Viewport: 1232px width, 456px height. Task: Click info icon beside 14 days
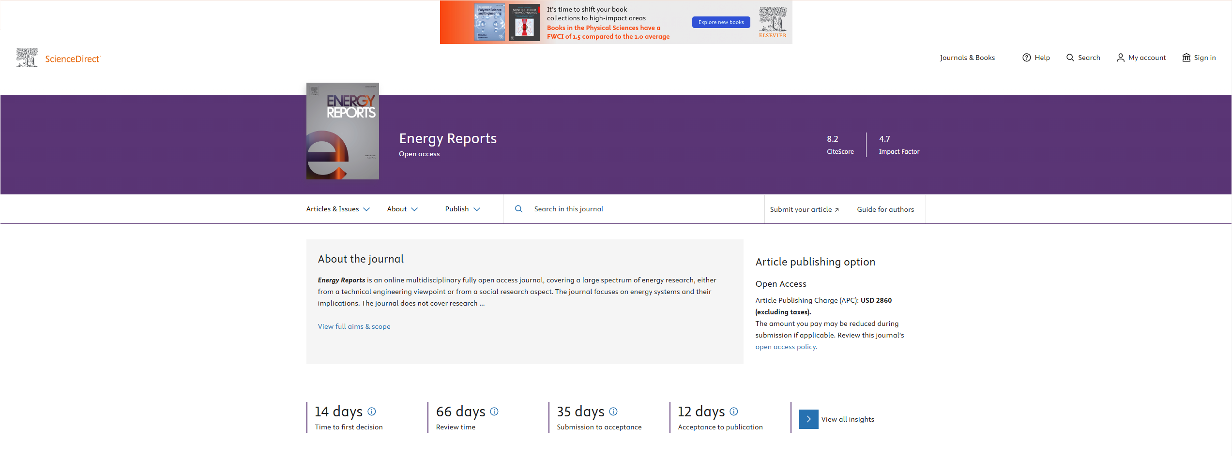click(x=371, y=412)
